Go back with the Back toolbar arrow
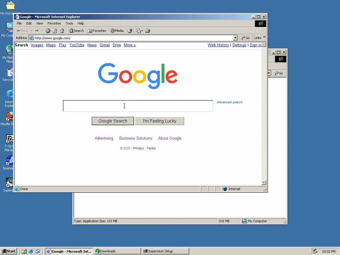 coord(22,31)
